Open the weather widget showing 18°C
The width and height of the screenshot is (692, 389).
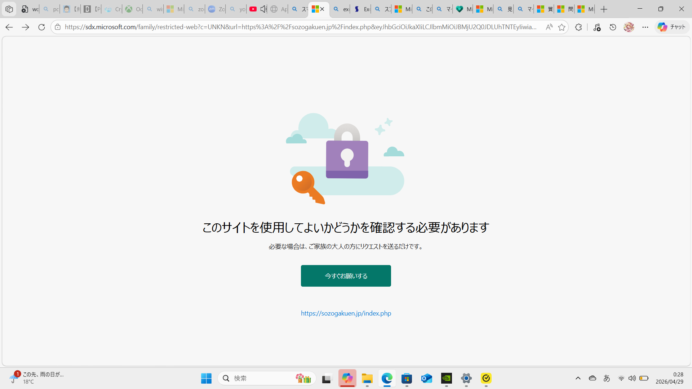[36, 378]
